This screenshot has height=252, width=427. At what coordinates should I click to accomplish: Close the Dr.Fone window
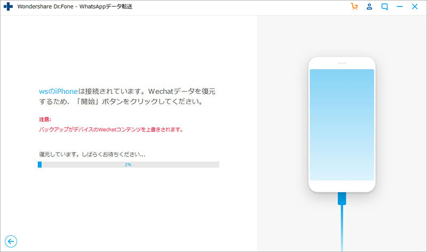(415, 6)
